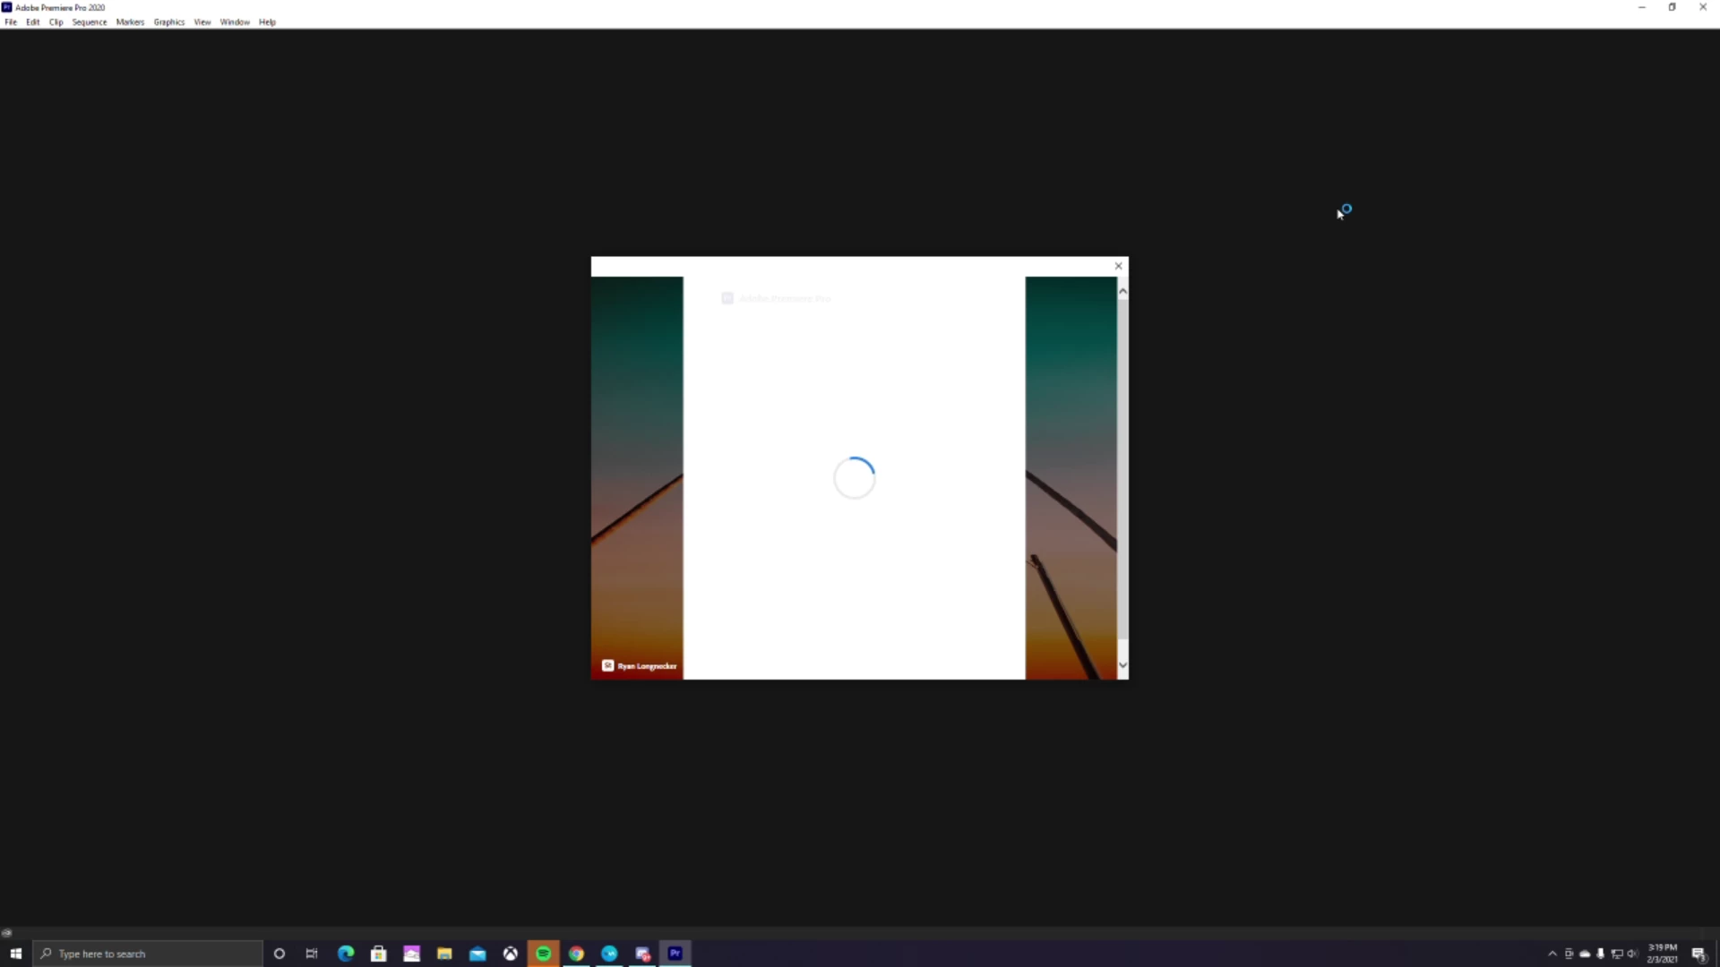Click the Premiere Pro taskbar icon
The height and width of the screenshot is (967, 1720).
point(675,954)
